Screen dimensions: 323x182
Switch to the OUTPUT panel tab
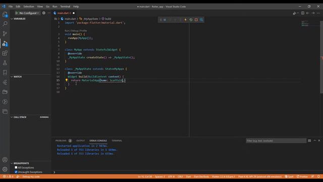(81, 141)
